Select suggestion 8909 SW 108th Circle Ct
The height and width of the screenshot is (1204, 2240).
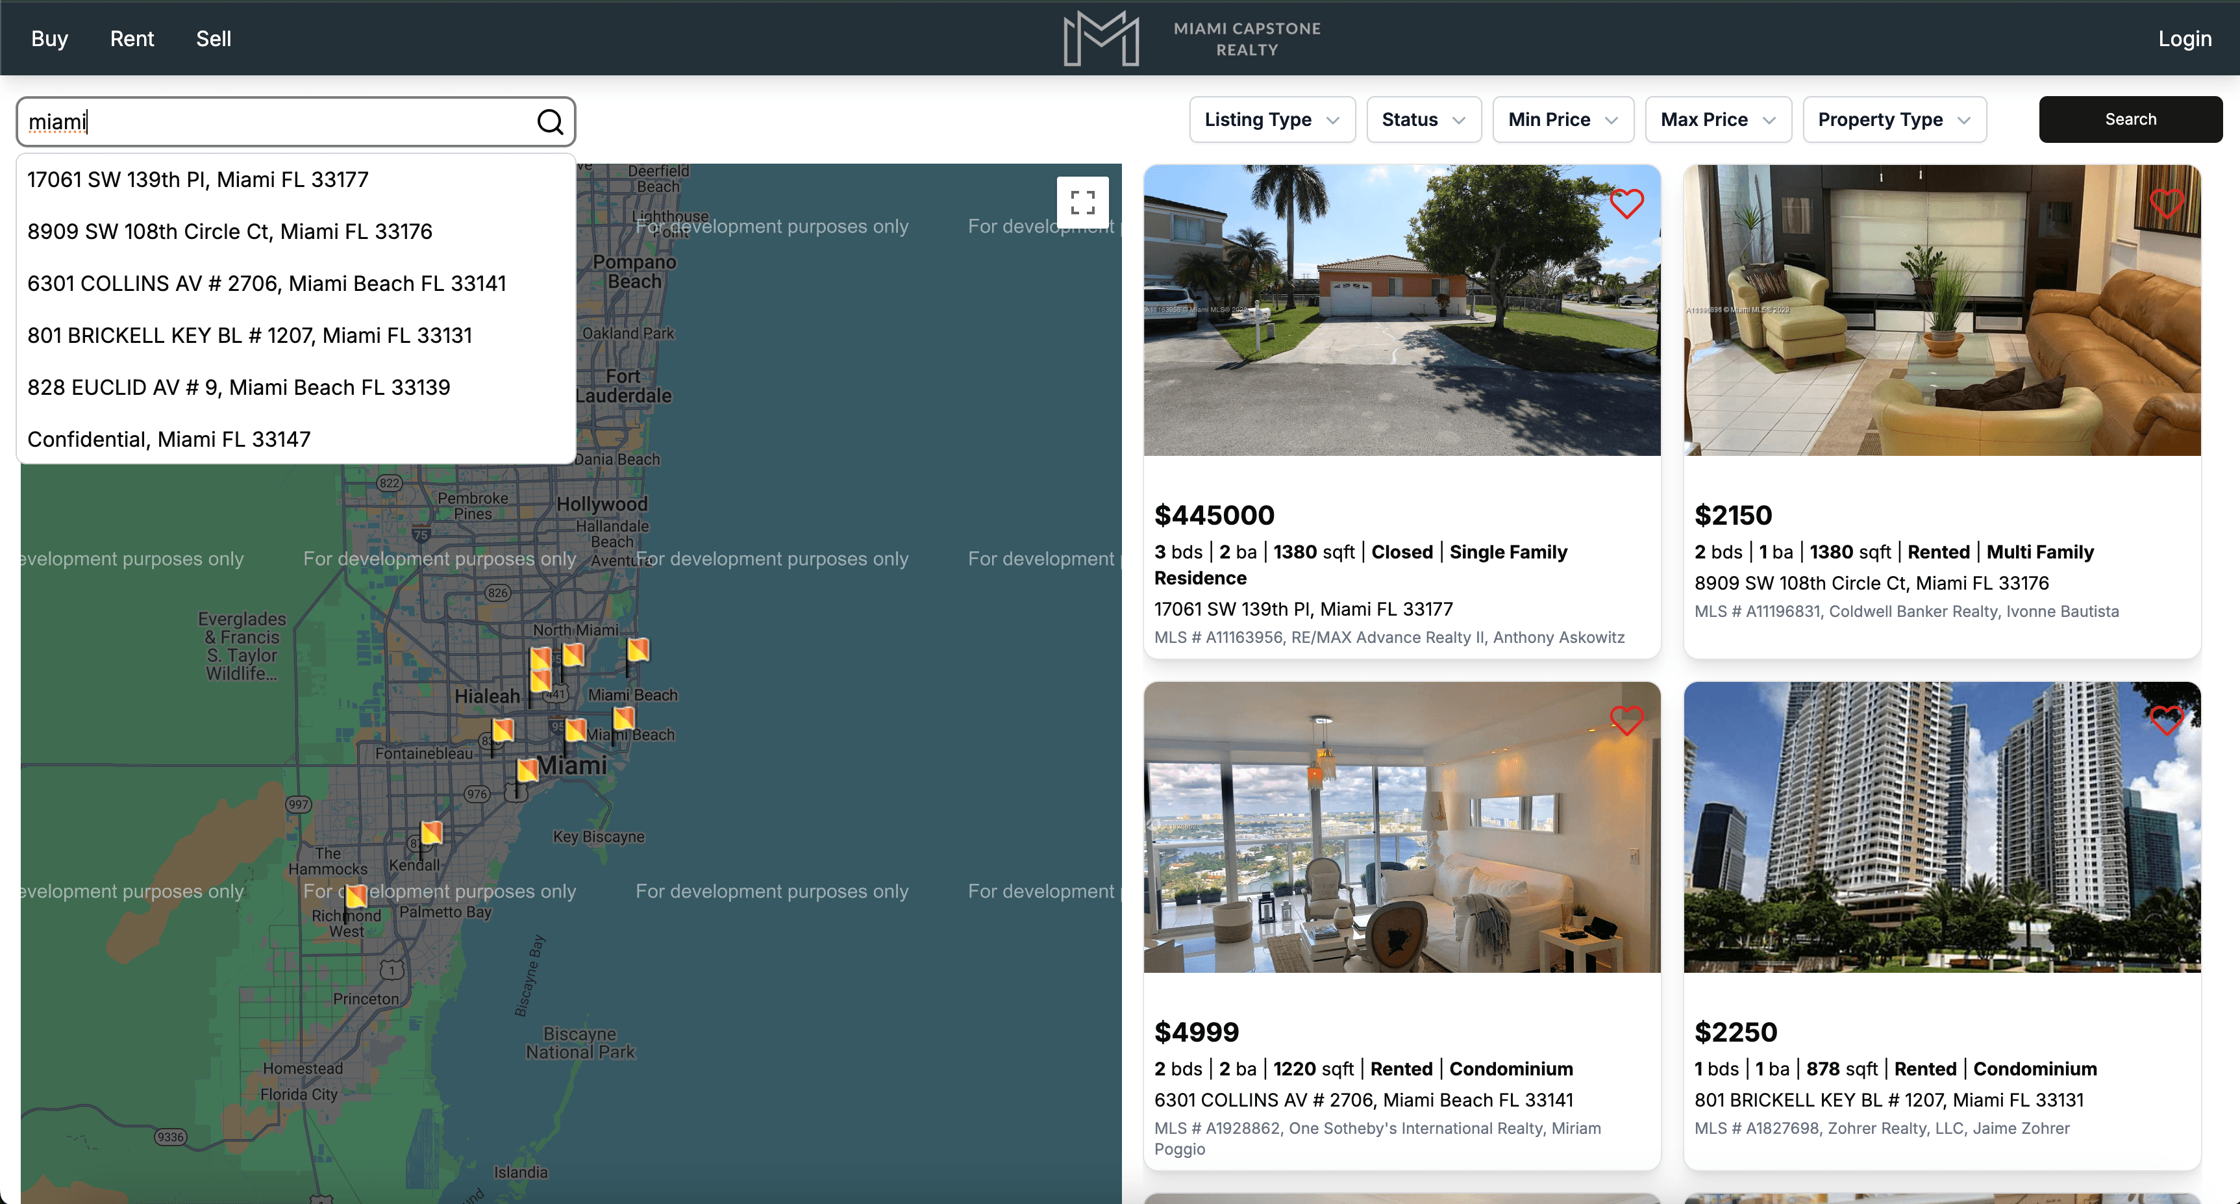(295, 231)
